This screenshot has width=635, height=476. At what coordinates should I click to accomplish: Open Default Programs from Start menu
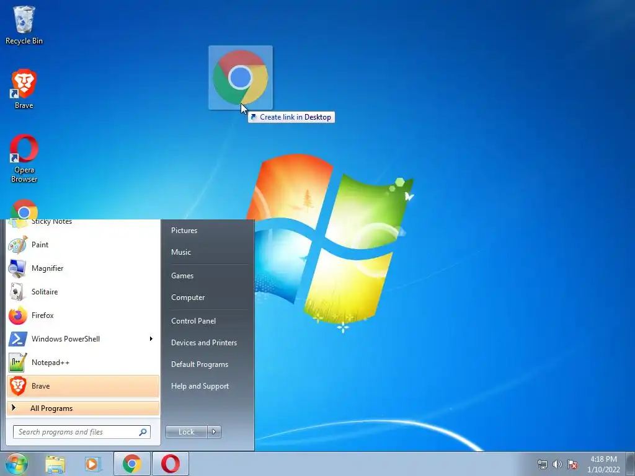click(199, 364)
